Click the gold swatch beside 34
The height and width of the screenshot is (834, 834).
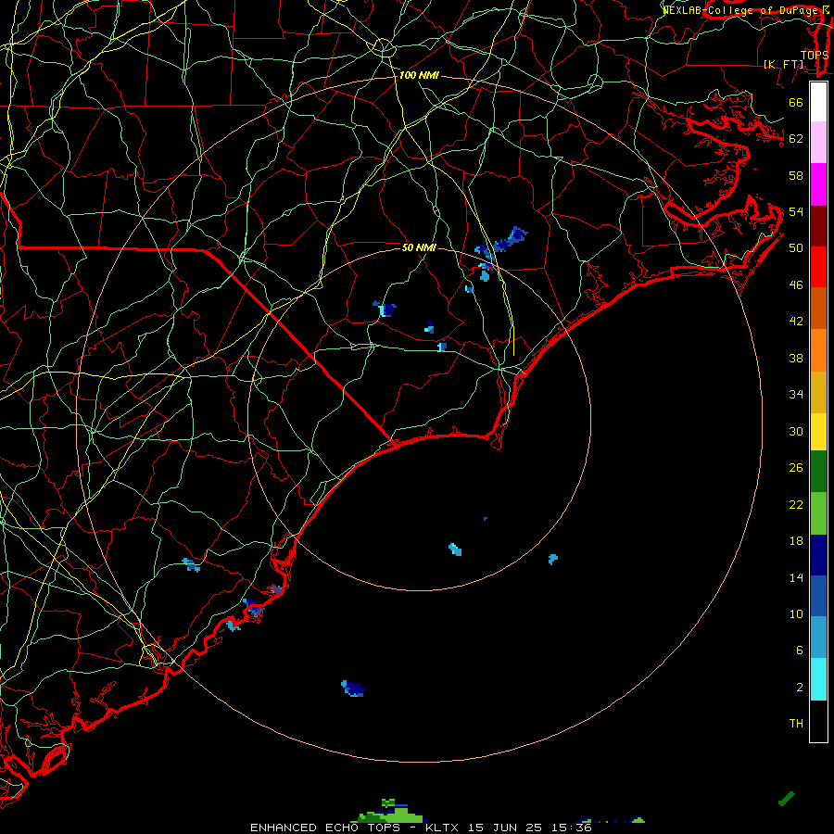(818, 392)
